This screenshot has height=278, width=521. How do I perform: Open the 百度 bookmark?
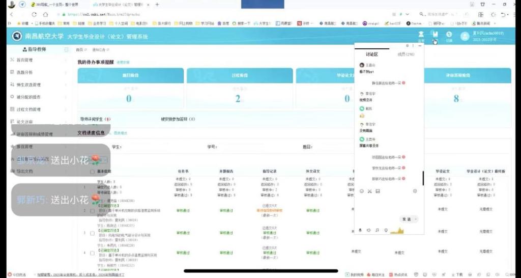click(224, 23)
